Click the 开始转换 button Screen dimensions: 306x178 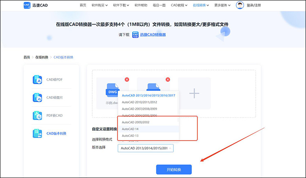pos(174,169)
